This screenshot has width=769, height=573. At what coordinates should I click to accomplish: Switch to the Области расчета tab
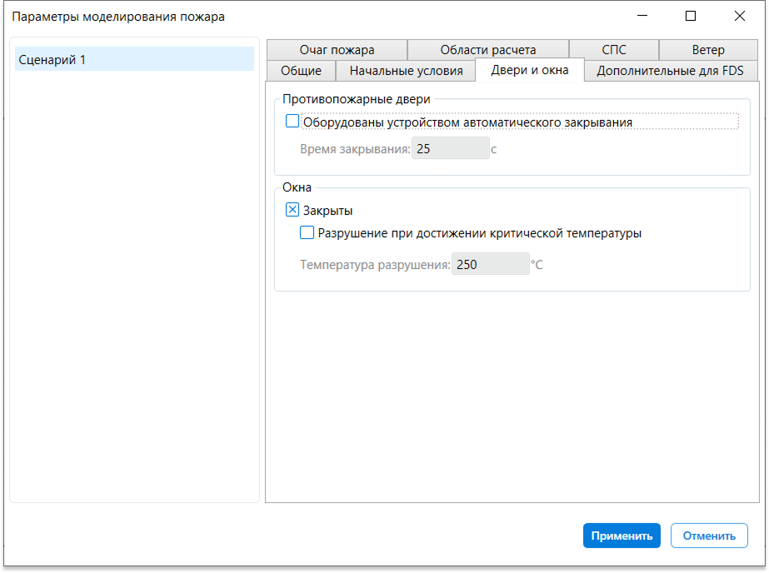(x=488, y=49)
